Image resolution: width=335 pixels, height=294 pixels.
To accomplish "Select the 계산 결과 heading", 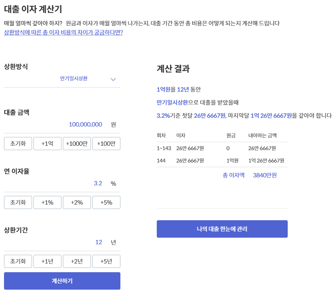I will coord(173,69).
